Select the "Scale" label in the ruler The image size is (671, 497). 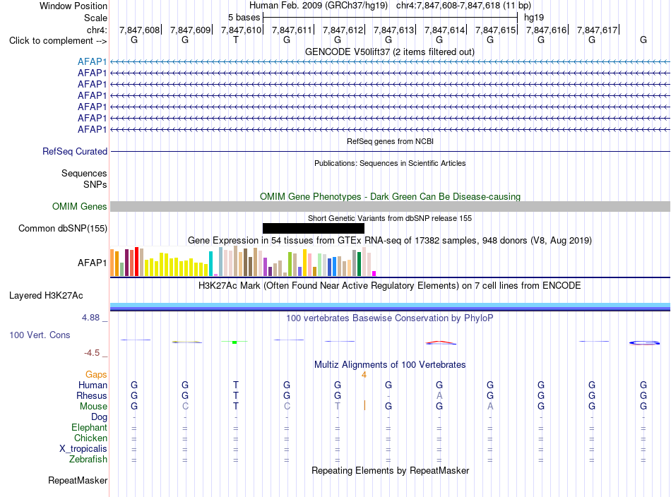(x=95, y=18)
